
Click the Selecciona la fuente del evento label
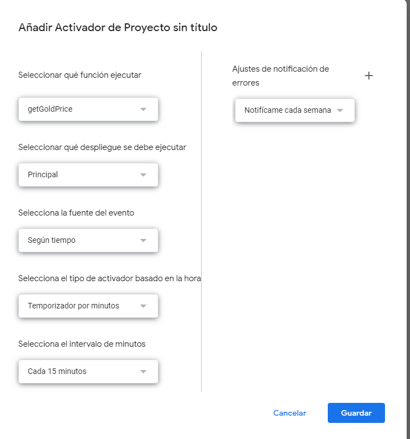pos(76,213)
